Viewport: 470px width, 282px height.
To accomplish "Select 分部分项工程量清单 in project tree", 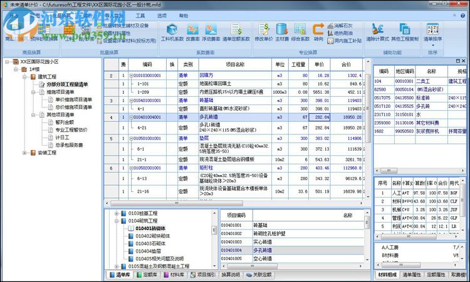I will pyautogui.click(x=67, y=84).
